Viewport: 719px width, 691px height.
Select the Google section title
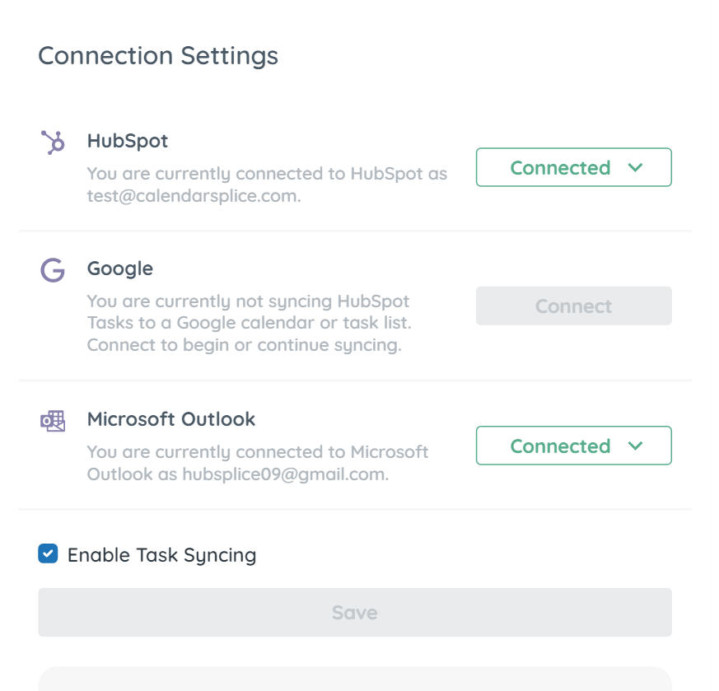click(120, 268)
